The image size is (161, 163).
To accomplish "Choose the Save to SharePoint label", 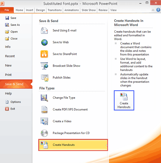I will click(65, 54).
